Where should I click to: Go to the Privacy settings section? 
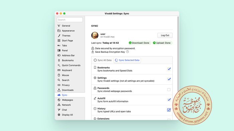point(70,85)
